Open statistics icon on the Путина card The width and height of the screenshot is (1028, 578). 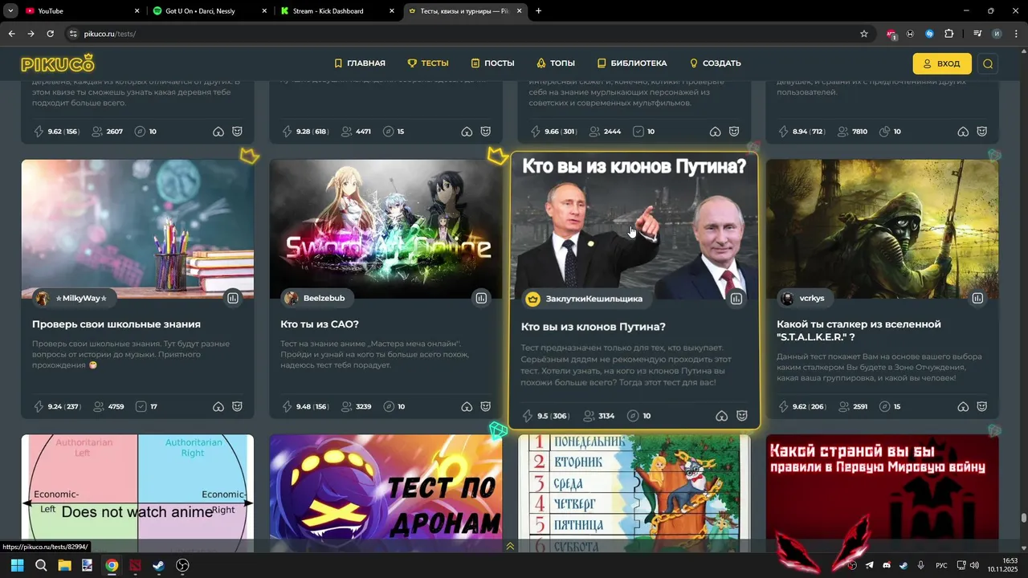pos(736,299)
